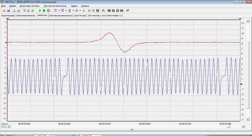Zoom out using the second magnifier icon
The height and width of the screenshot is (136, 252).
[x=28, y=11]
